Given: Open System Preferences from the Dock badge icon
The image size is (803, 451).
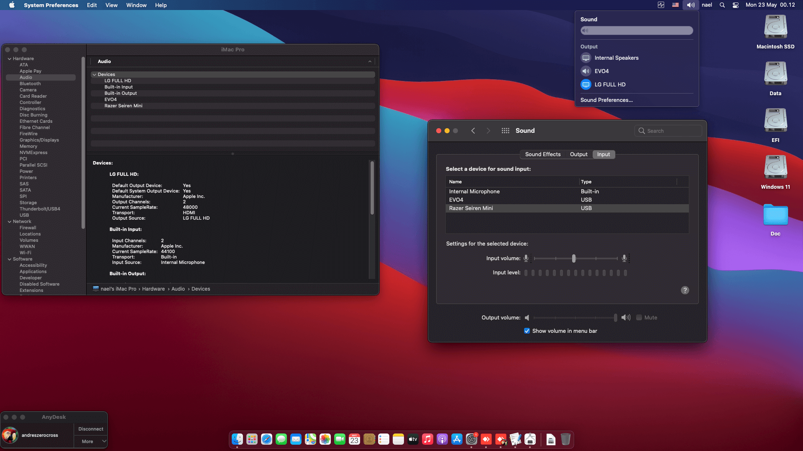Looking at the screenshot, I should point(472,439).
